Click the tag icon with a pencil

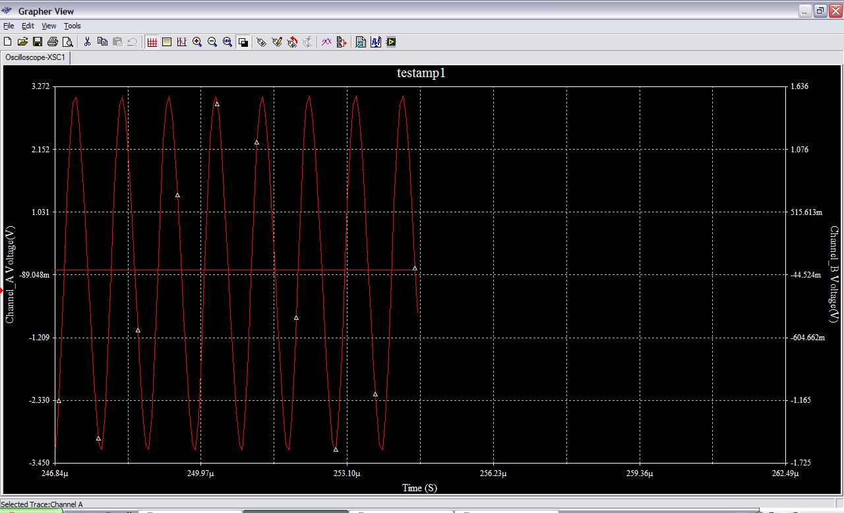(277, 42)
